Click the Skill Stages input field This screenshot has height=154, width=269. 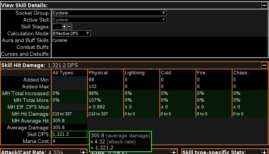pos(57,27)
